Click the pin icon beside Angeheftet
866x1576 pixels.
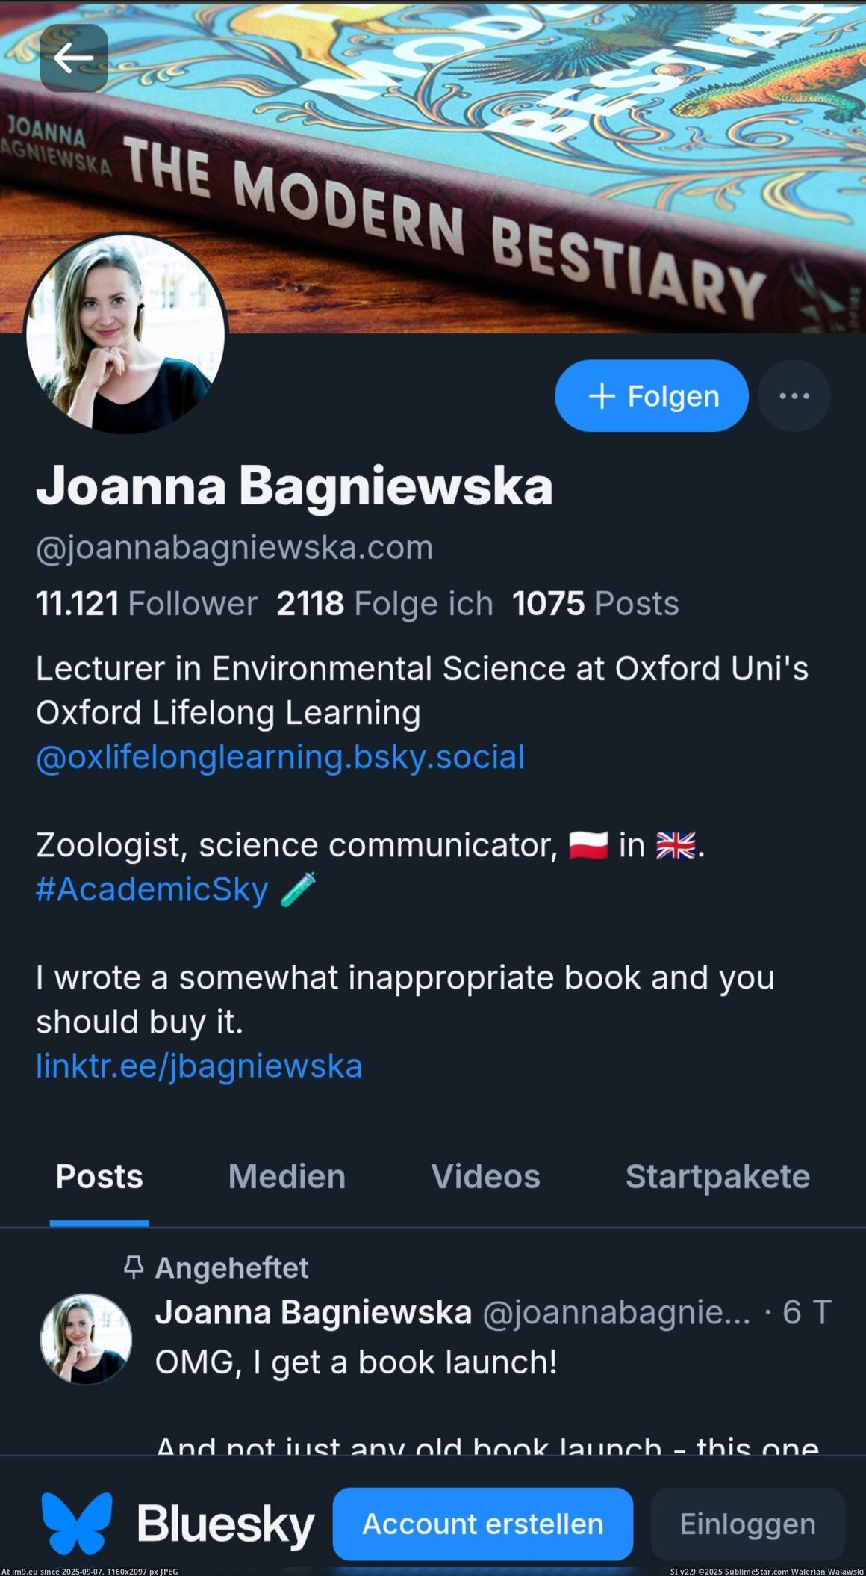134,1267
